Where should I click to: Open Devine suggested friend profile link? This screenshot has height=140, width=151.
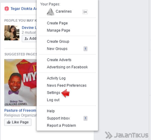pyautogui.click(x=29, y=28)
